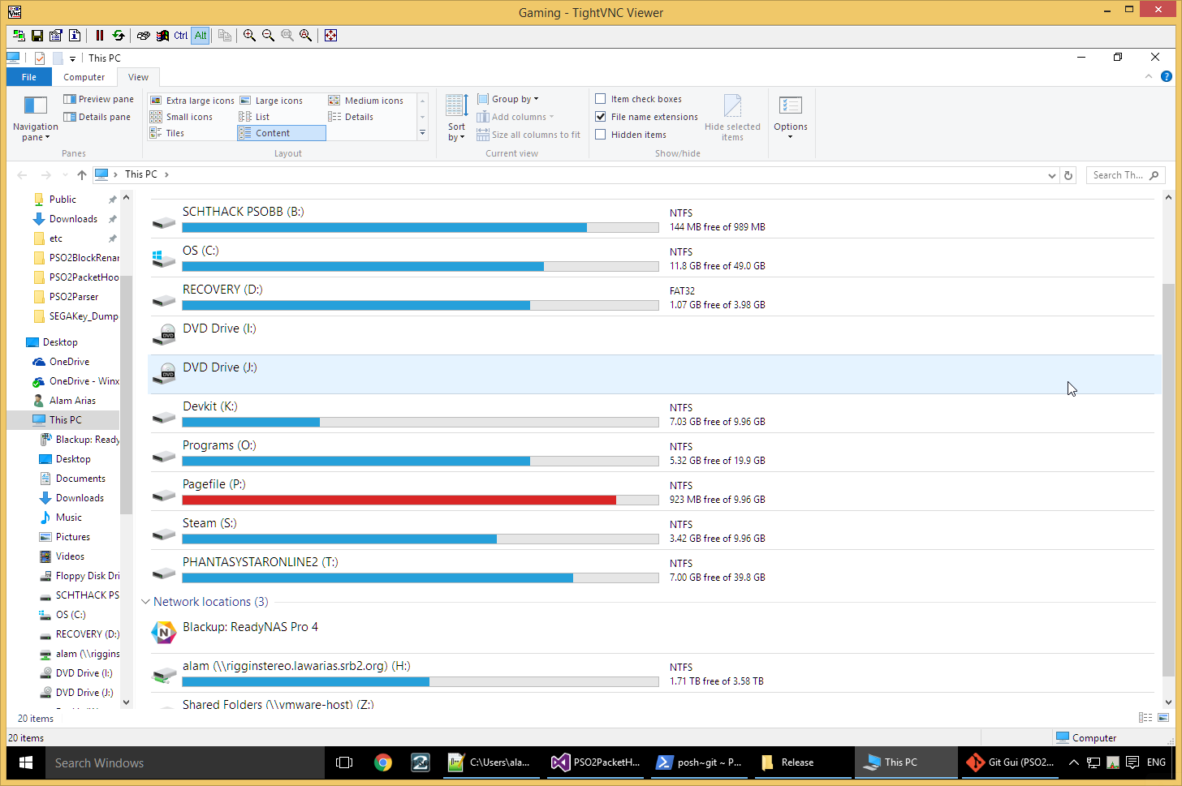Screen dimensions: 1182x786
Task: Open the Downloads pinned folder in Quick access
Action: 73,219
